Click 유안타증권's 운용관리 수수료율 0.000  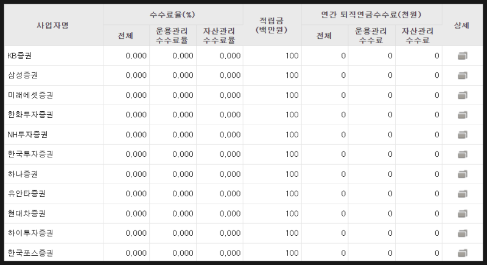(183, 194)
